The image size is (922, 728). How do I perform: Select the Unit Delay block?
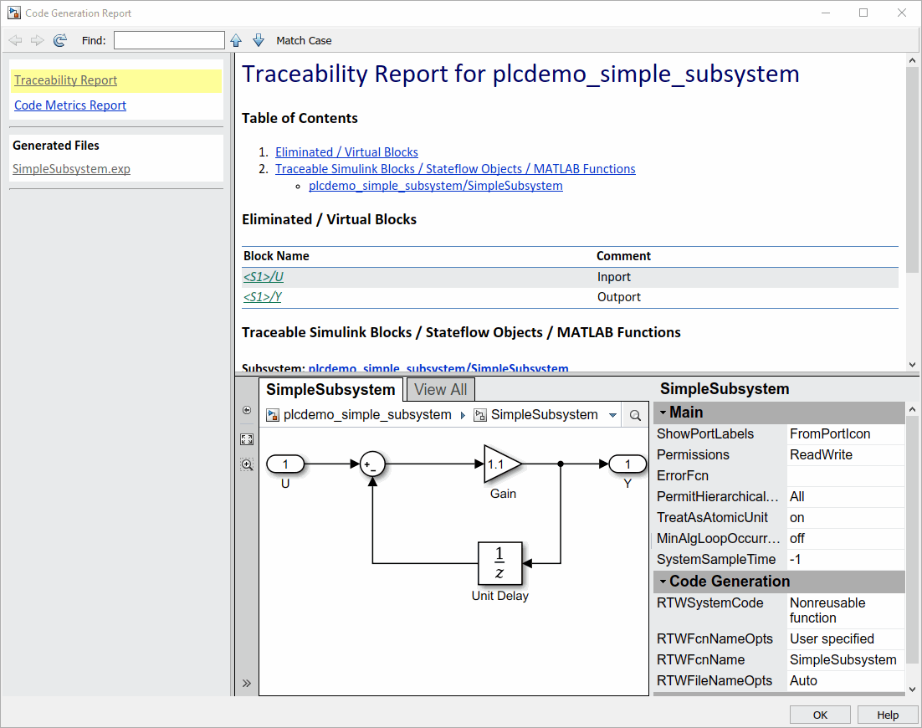pos(499,563)
